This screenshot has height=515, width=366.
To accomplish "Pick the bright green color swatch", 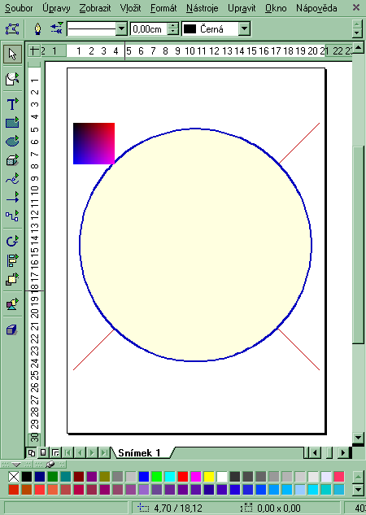I will pyautogui.click(x=157, y=476).
